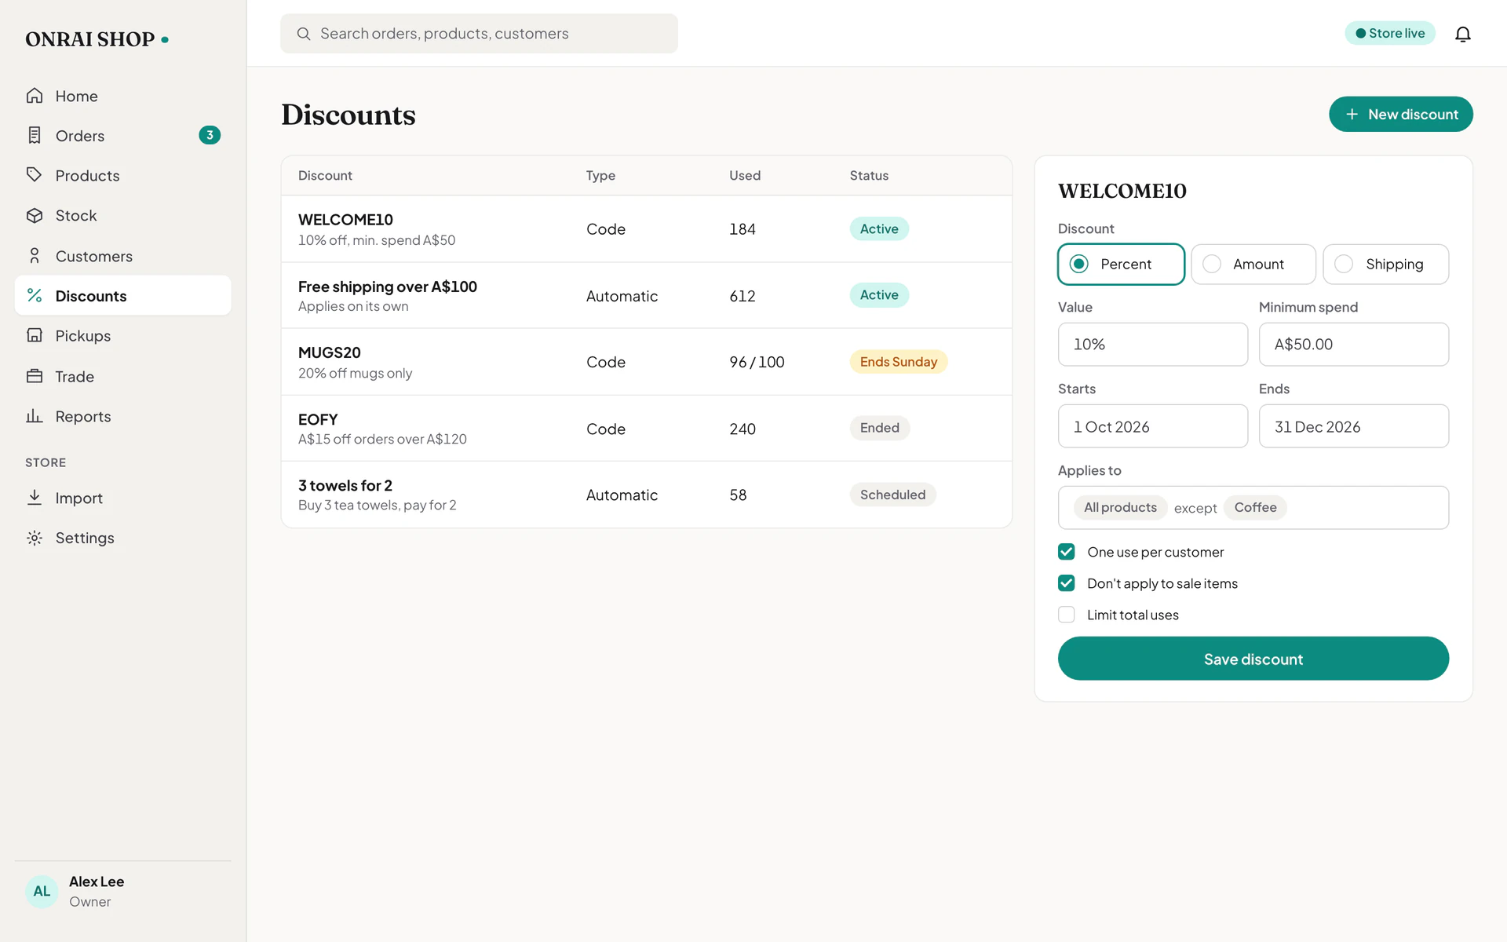Click the Coffee exclusion chip
This screenshot has width=1507, height=942.
pyautogui.click(x=1255, y=507)
